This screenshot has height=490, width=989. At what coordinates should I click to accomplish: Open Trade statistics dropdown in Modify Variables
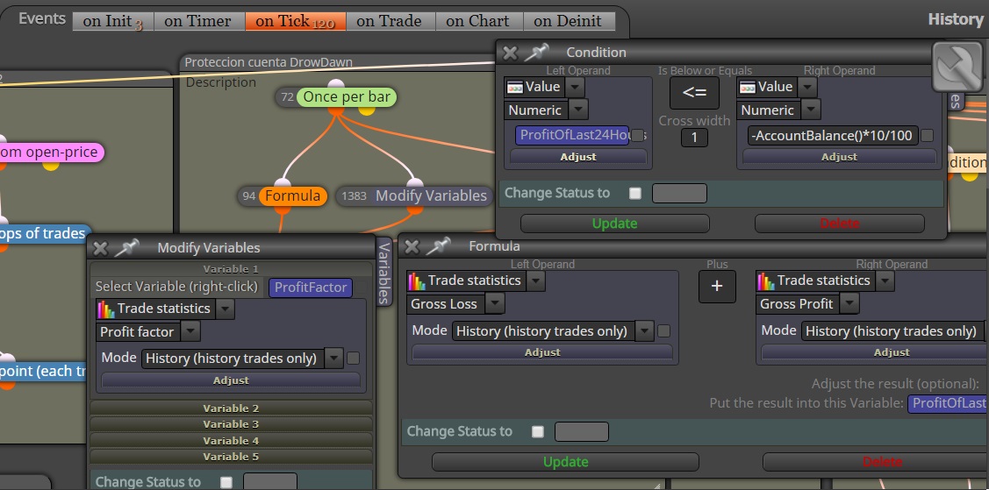(226, 309)
